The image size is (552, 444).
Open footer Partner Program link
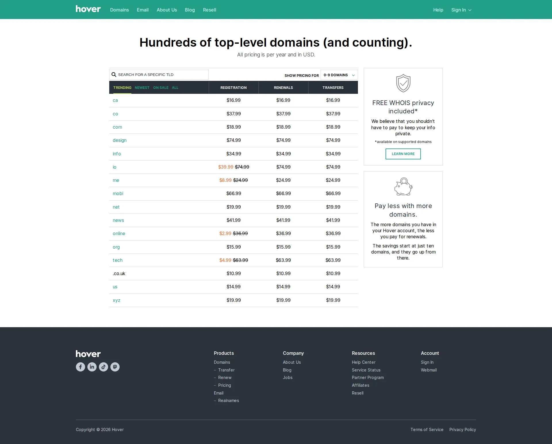coord(368,378)
